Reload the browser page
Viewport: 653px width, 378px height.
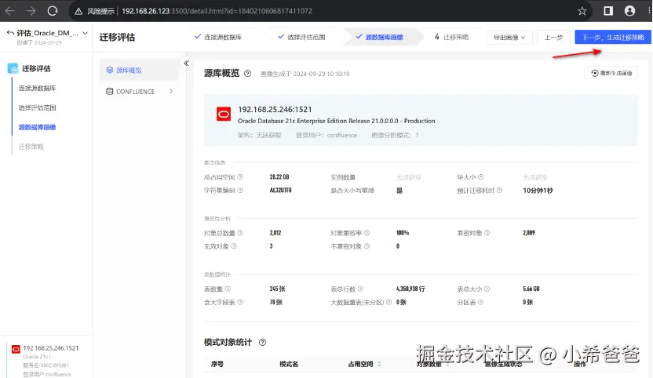pyautogui.click(x=53, y=11)
